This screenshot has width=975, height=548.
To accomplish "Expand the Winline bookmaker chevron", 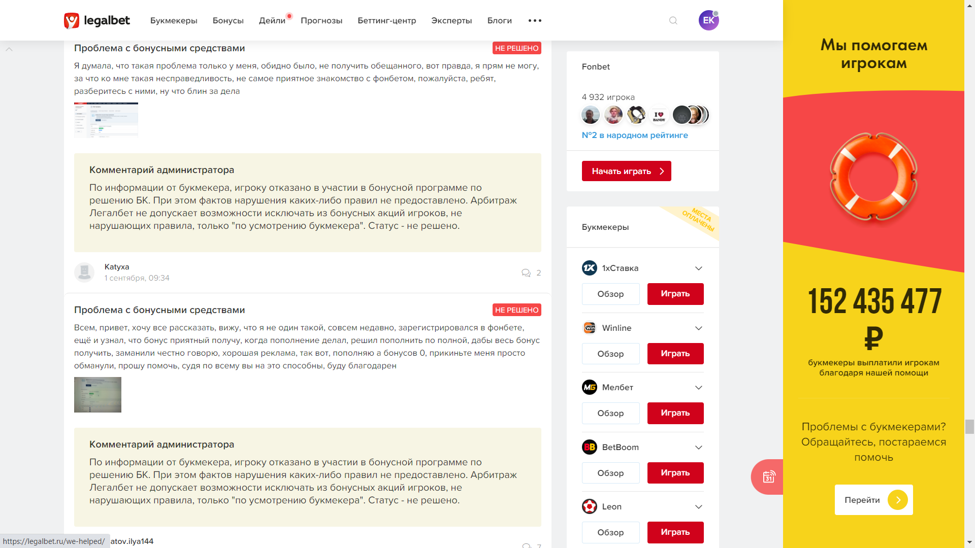I will tap(699, 328).
